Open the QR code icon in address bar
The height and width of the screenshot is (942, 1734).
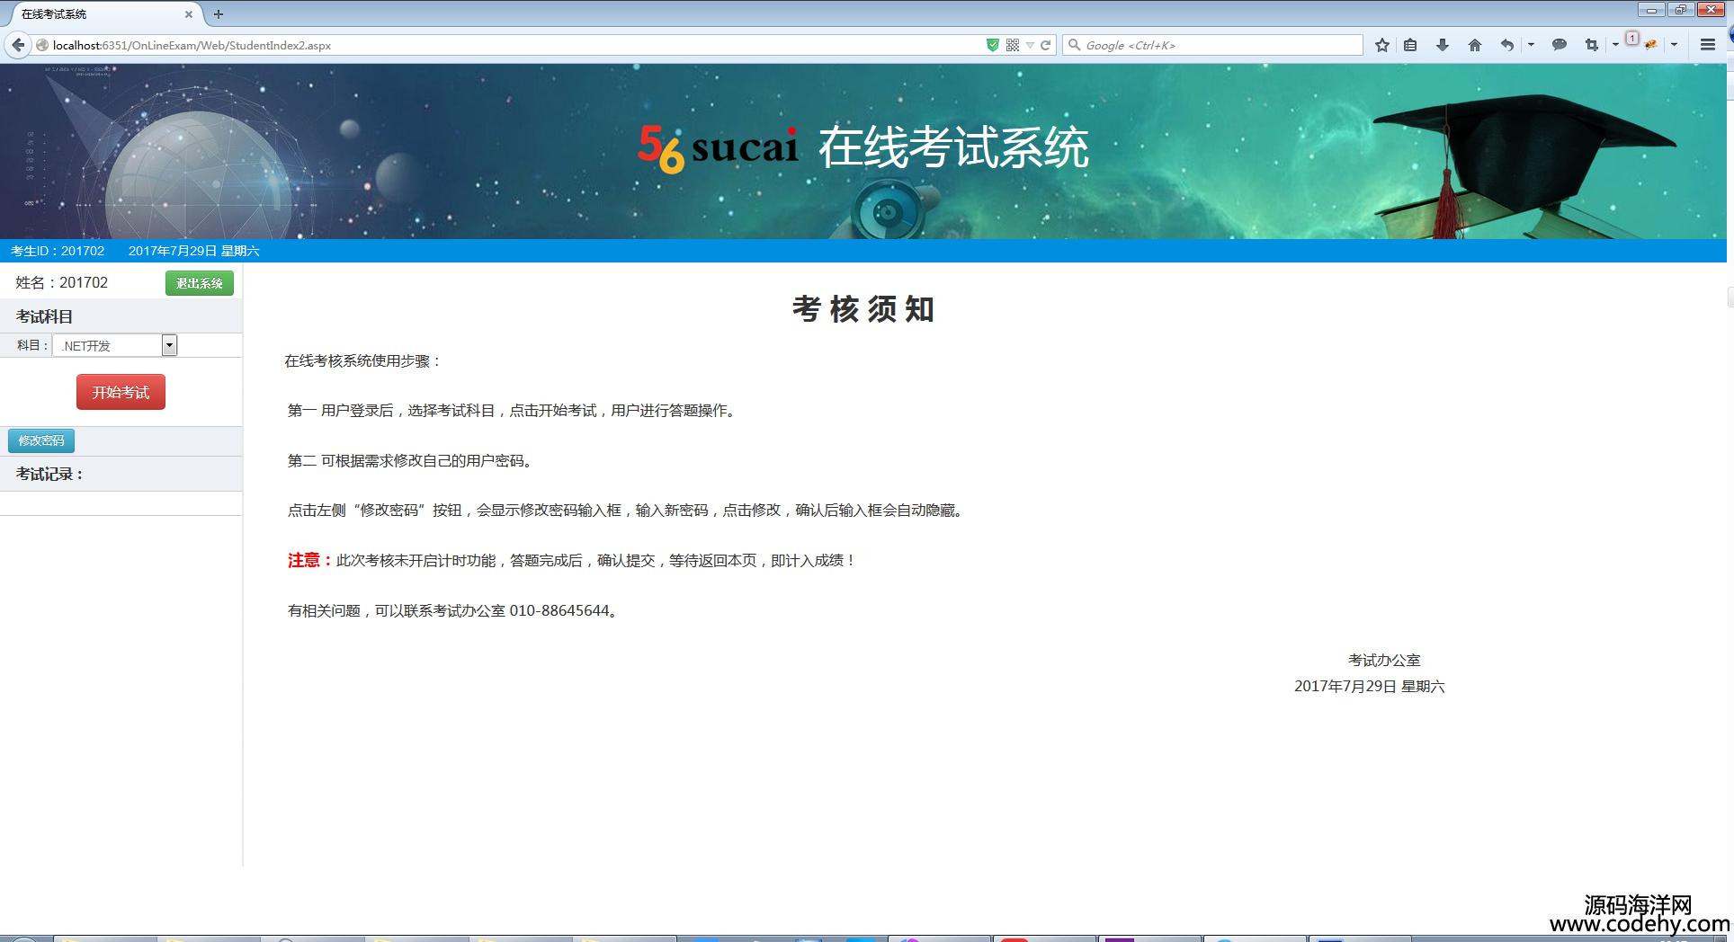[1013, 45]
